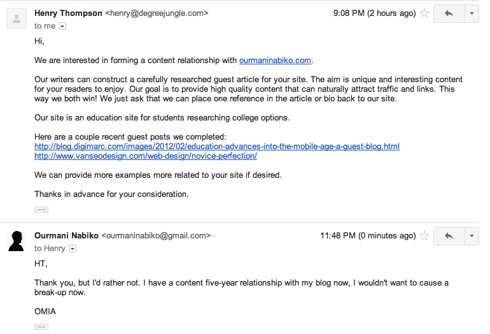Open the blog.digimarc.com guest post link
This screenshot has height=334, width=490.
pos(217,147)
